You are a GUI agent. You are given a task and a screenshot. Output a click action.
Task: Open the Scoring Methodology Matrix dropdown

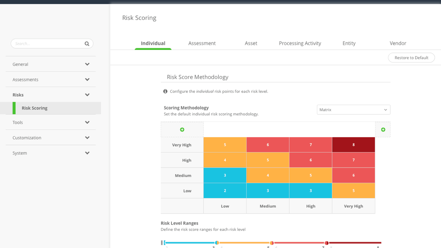[x=353, y=110]
